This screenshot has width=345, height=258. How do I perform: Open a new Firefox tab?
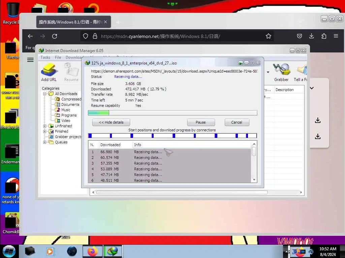[118, 22]
